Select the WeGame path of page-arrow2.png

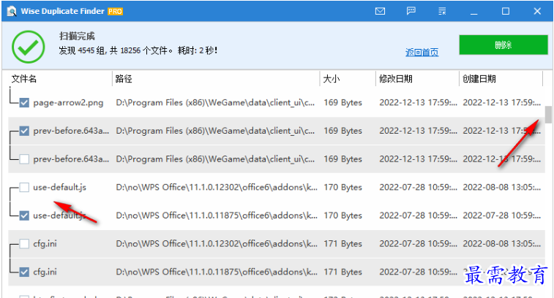point(215,103)
